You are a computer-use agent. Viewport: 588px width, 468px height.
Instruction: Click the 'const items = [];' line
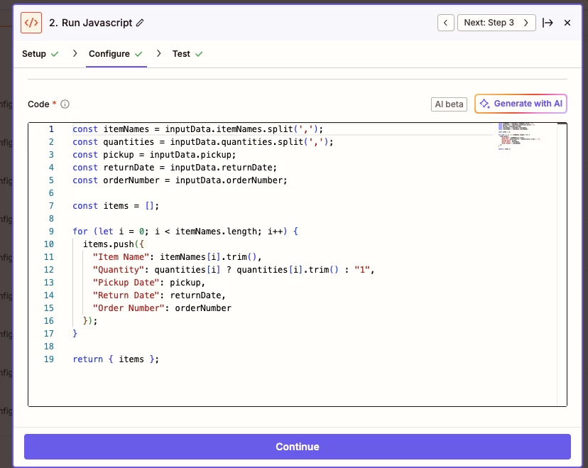coord(116,205)
